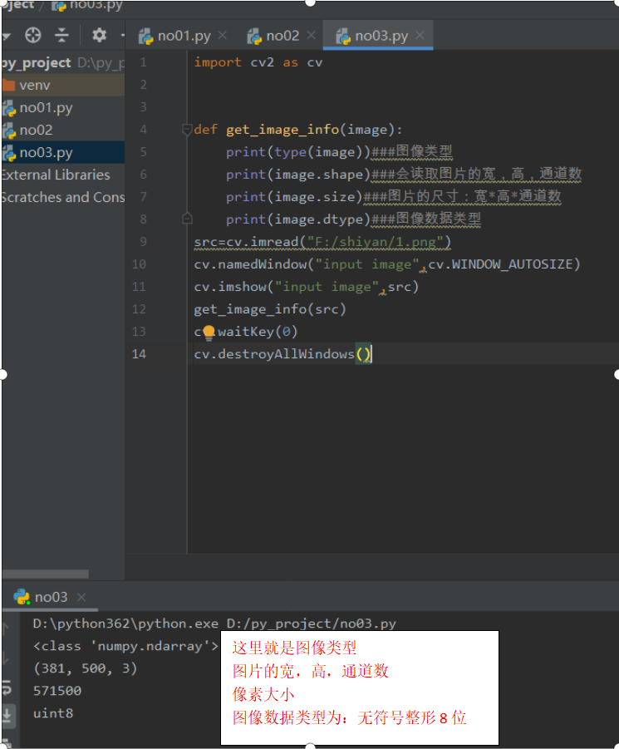Click the Python icon on no01.py tab
Viewport: 619px width, 749px height.
145,37
